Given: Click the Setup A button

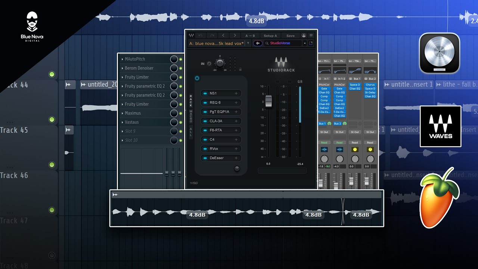Looking at the screenshot, I should (x=270, y=35).
